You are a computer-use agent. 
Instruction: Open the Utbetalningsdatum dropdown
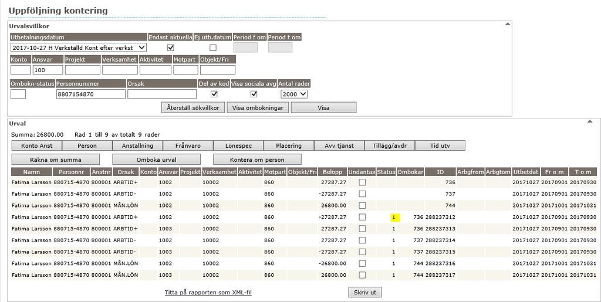point(79,47)
